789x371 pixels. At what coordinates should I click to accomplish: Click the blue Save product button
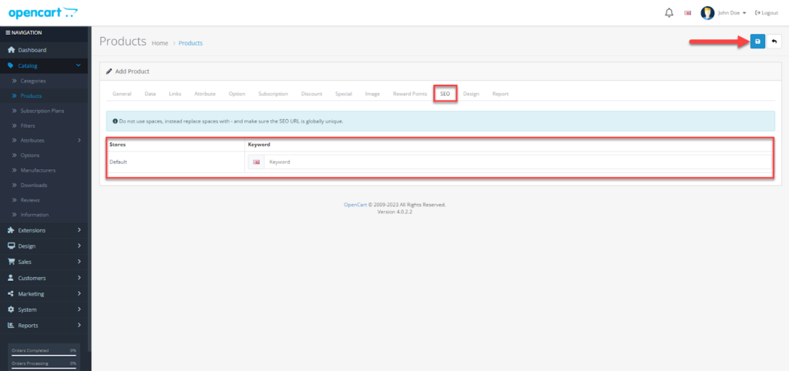pos(757,42)
